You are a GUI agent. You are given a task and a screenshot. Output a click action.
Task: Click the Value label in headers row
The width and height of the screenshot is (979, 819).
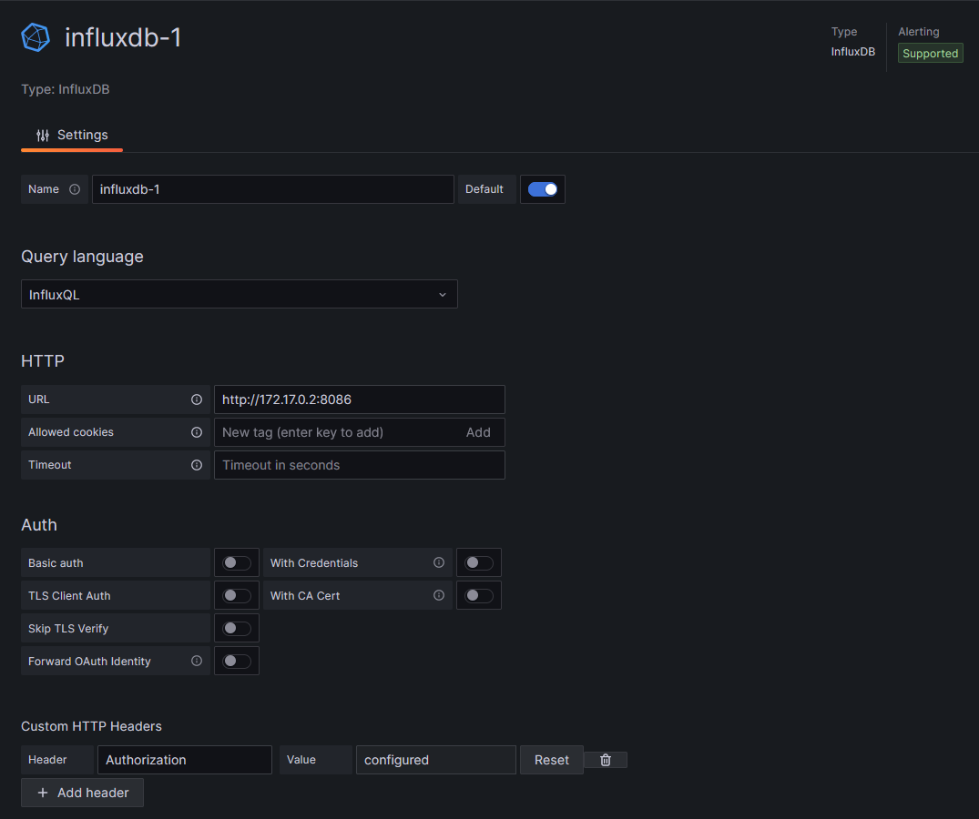[301, 760]
